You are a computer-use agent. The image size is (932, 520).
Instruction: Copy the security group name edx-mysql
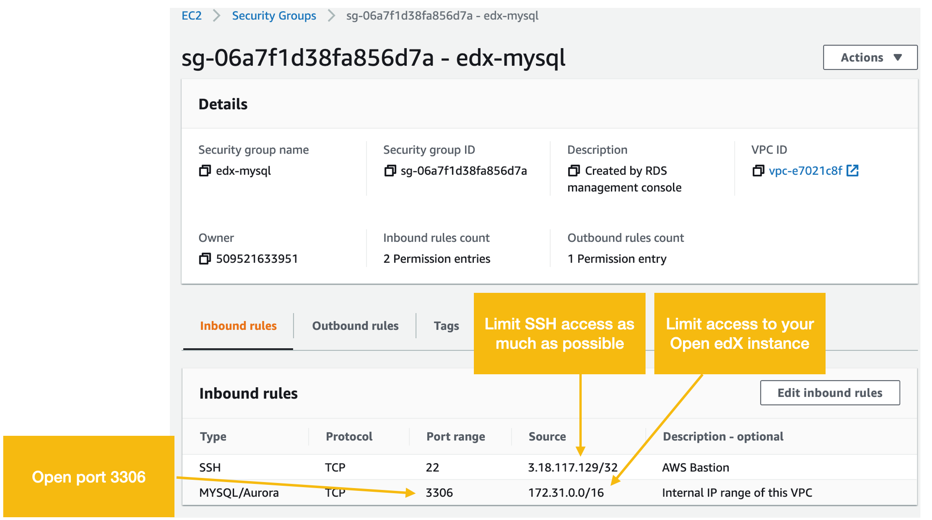[205, 171]
